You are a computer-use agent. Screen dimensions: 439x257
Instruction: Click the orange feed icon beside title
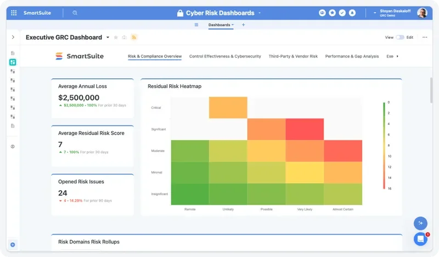[134, 37]
